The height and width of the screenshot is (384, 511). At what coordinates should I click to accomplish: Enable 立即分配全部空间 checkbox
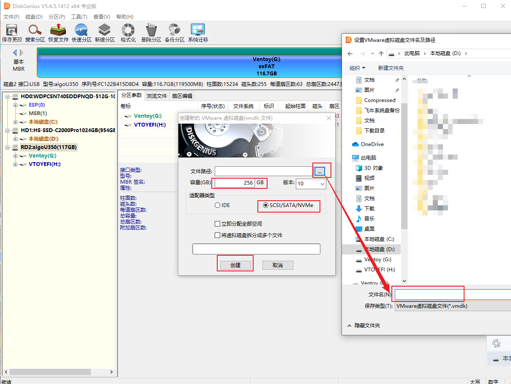[217, 224]
